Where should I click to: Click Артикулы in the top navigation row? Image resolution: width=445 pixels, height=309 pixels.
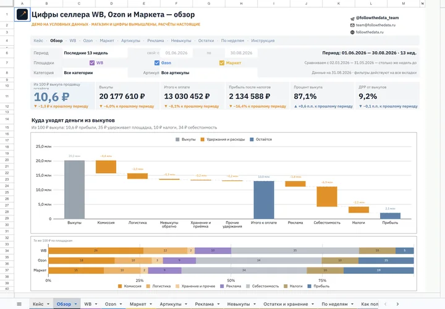point(130,41)
